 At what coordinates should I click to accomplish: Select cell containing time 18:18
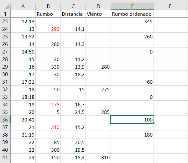tap(23, 97)
